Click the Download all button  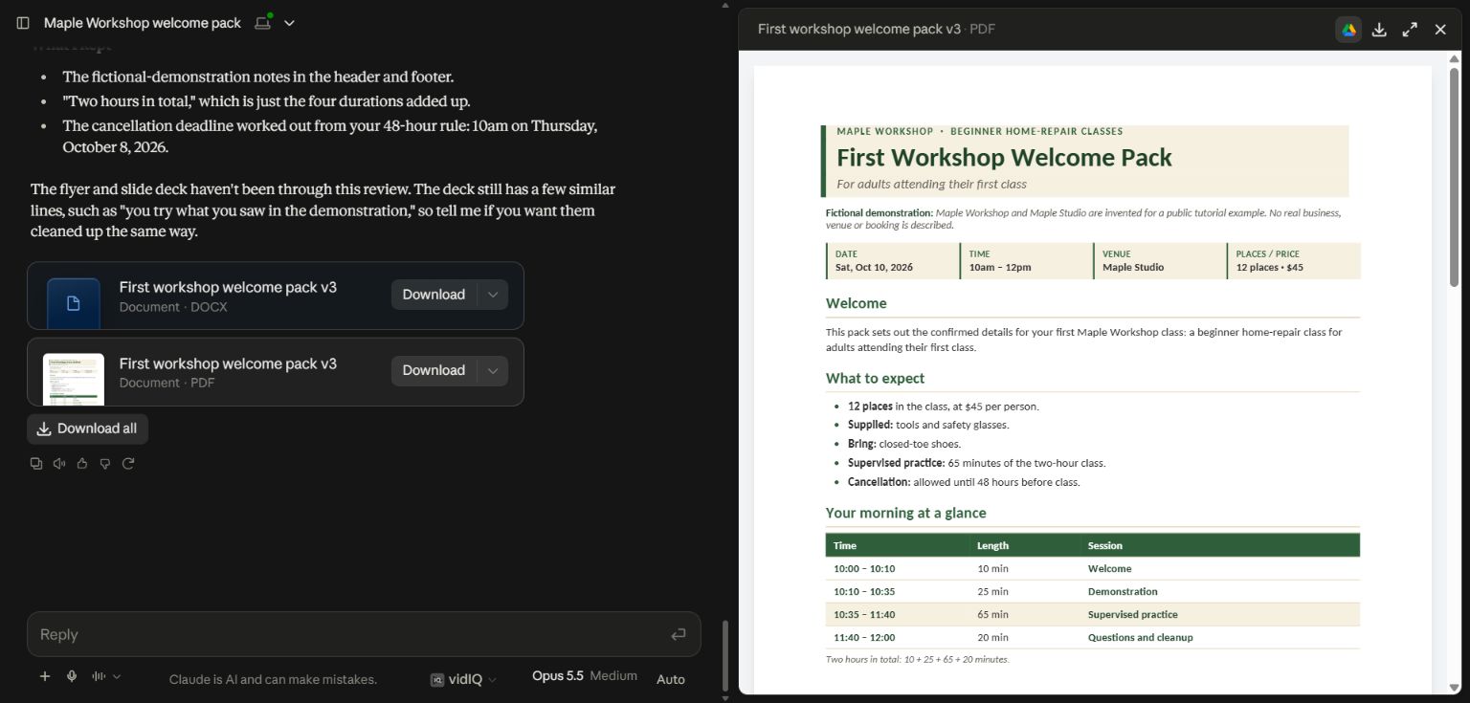[x=87, y=428]
